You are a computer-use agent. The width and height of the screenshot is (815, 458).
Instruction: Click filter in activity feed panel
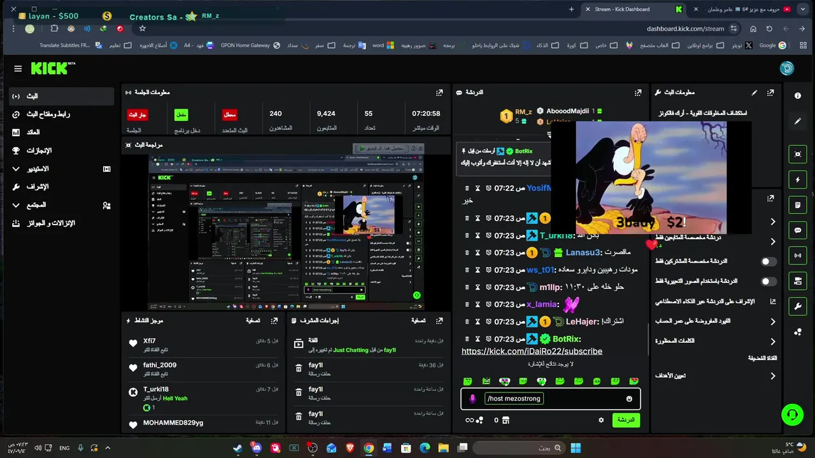pyautogui.click(x=253, y=321)
